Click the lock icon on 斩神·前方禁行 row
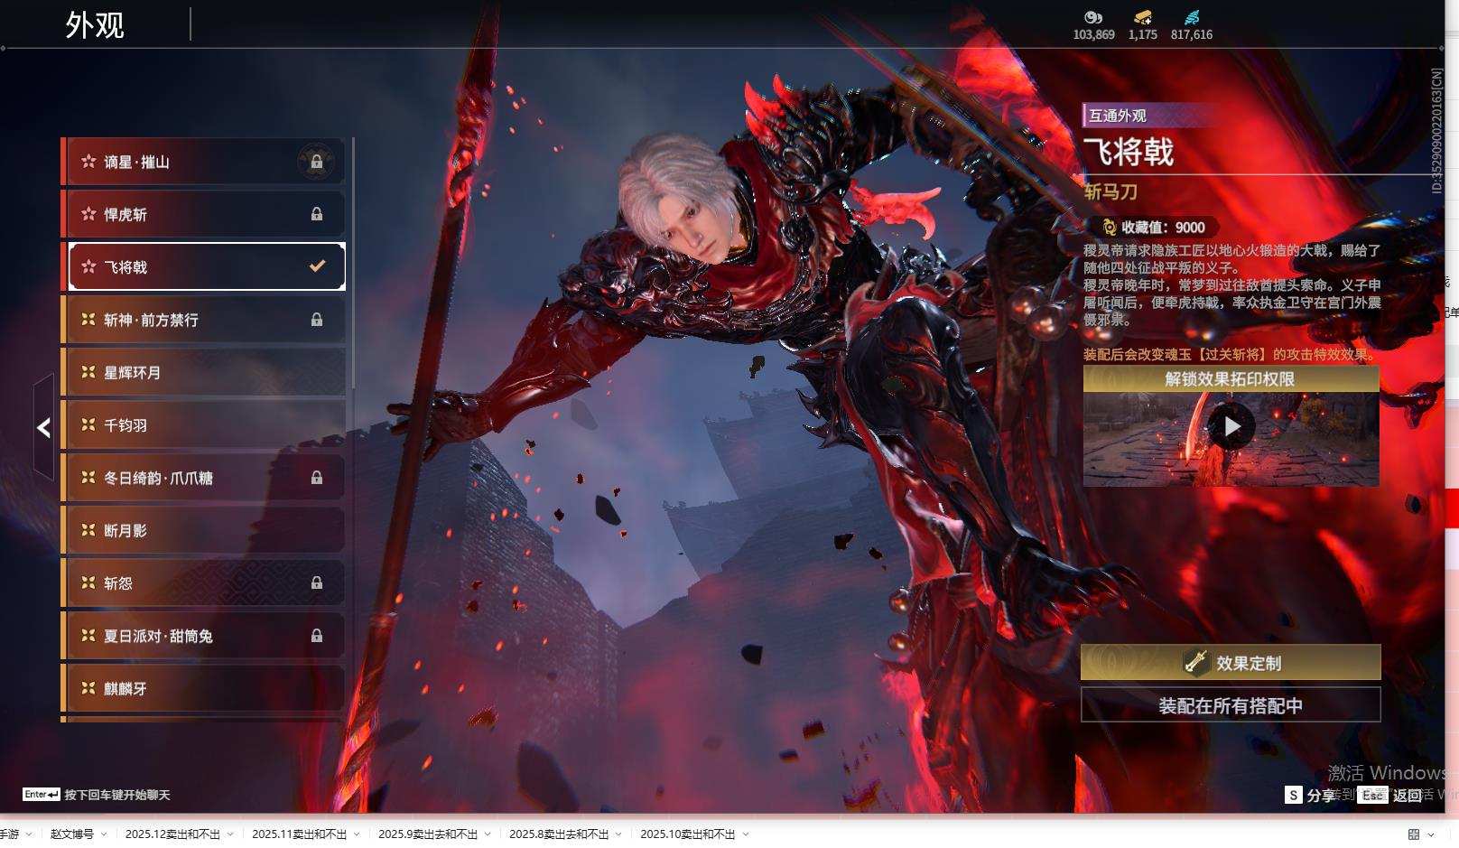This screenshot has height=848, width=1459. point(317,320)
